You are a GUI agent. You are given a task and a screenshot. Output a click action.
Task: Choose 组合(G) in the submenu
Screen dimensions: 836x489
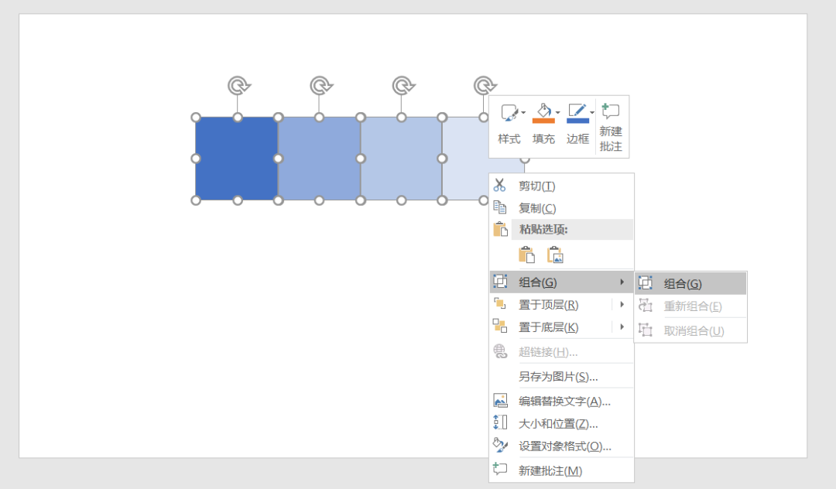[690, 283]
